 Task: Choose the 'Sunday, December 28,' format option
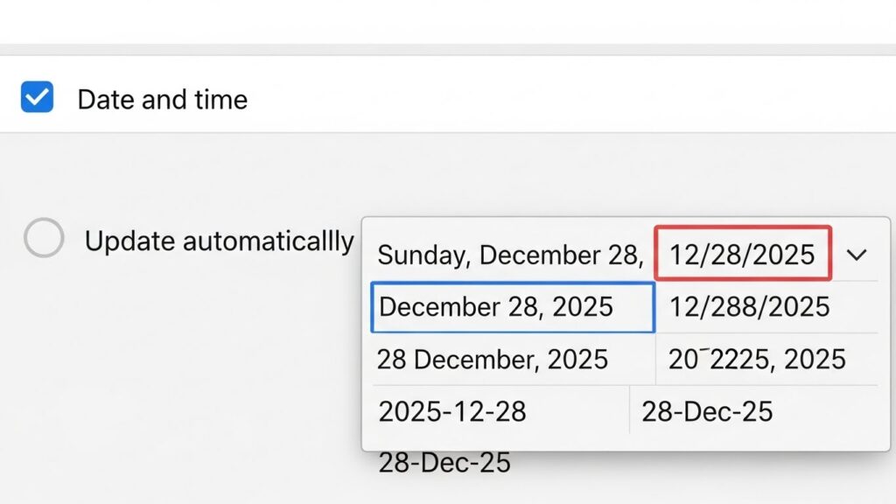click(510, 255)
